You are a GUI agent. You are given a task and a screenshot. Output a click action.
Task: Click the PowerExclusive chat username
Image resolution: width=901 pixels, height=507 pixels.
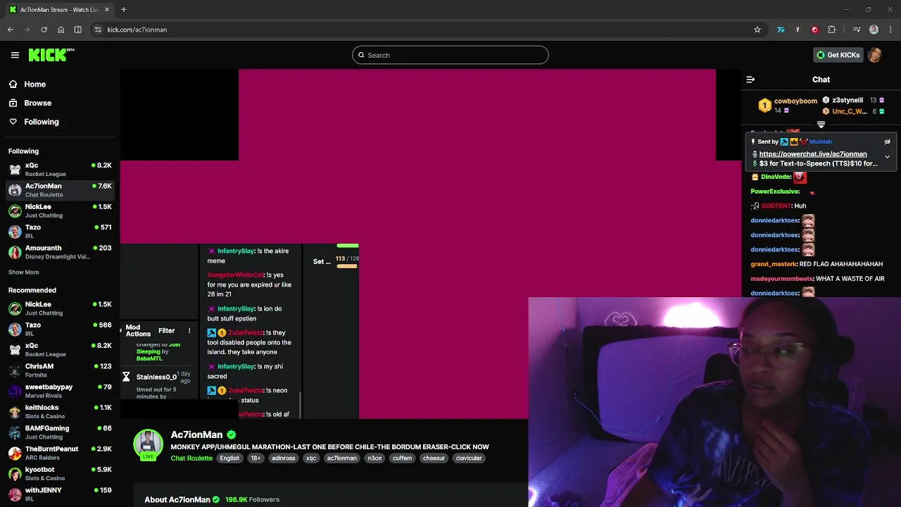pos(775,192)
